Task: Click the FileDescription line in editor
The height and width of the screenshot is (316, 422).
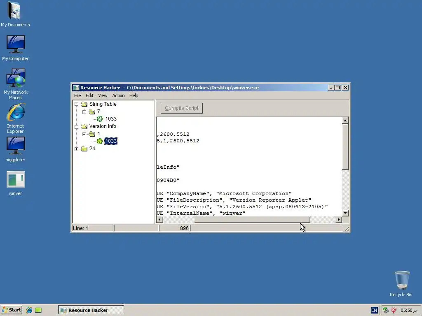Action: click(x=234, y=200)
